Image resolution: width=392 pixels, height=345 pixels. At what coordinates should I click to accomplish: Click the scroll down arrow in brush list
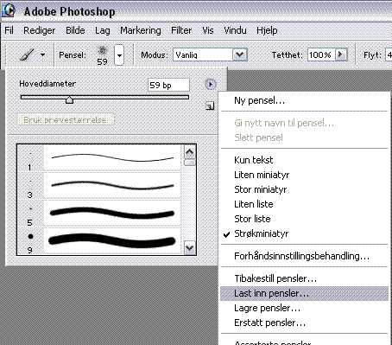[x=190, y=248]
